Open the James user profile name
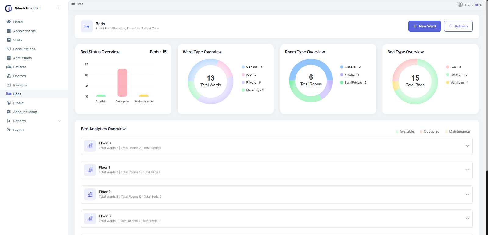 click(x=468, y=5)
